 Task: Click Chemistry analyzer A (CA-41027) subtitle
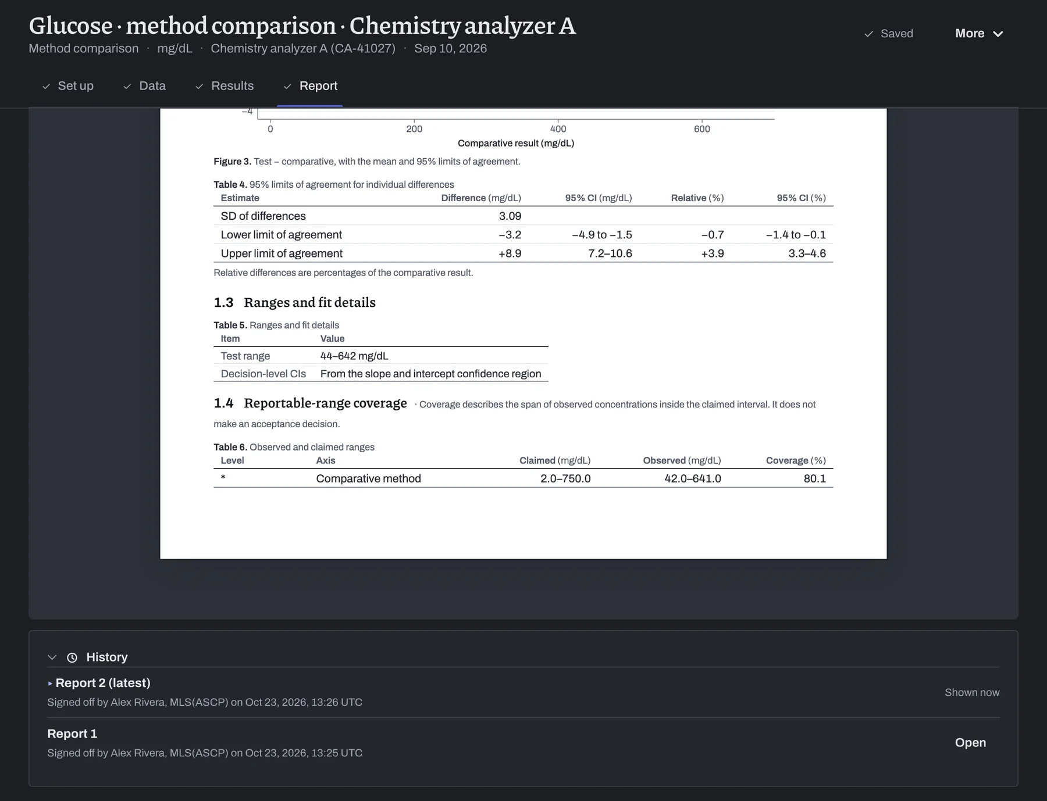(303, 48)
